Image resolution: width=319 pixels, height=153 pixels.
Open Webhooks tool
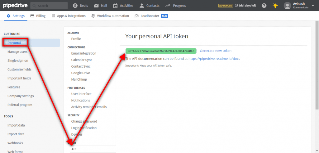click(15, 143)
